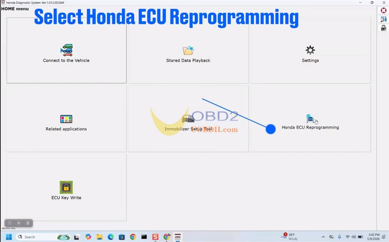Click the volume speaker tray icon

[354, 237]
